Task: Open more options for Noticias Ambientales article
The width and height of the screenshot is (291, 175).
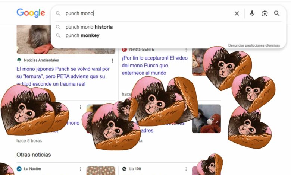Action: 112,61
